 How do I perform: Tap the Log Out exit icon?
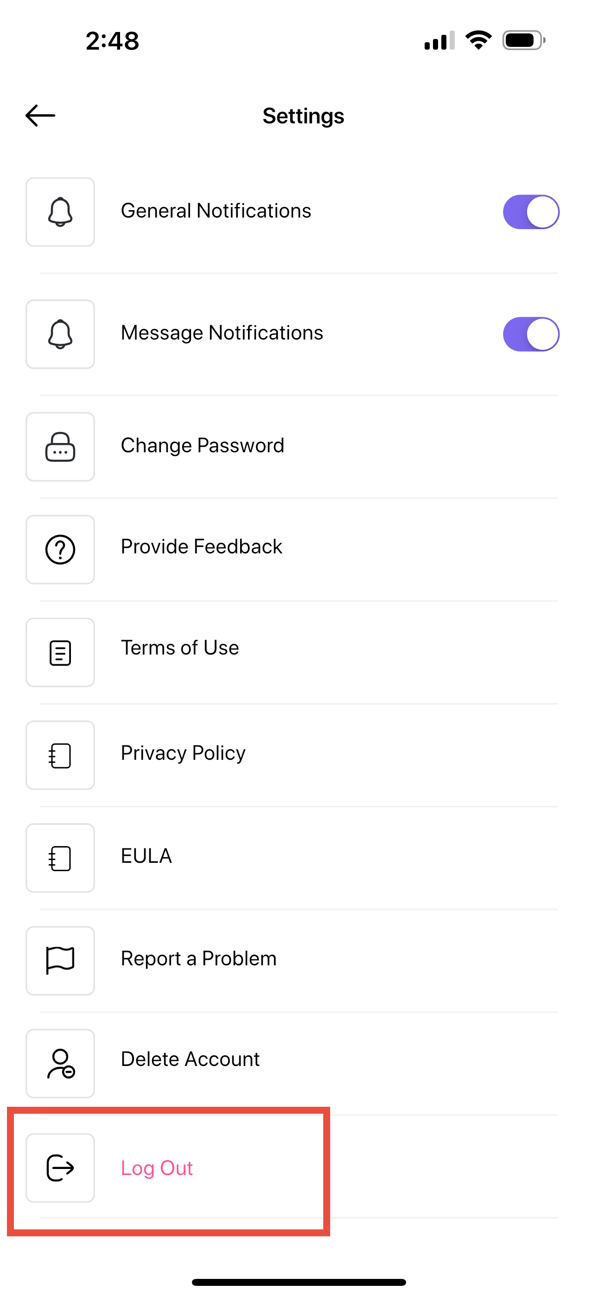tap(60, 1168)
